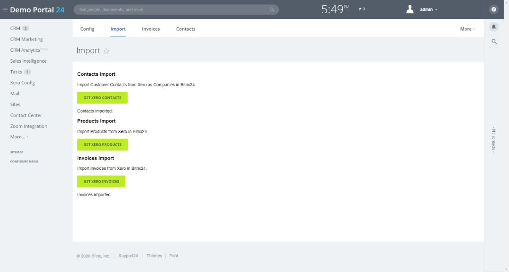Open Xero Config in the sidebar
509x272 pixels.
[x=23, y=83]
